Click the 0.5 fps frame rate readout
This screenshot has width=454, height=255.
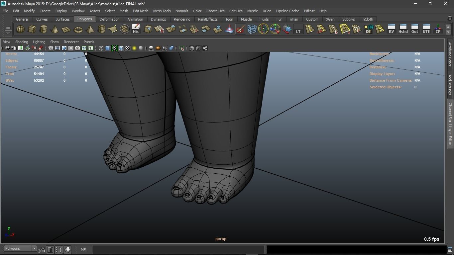click(x=431, y=239)
